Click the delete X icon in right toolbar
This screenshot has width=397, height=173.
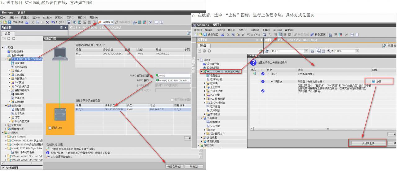tap(243, 34)
